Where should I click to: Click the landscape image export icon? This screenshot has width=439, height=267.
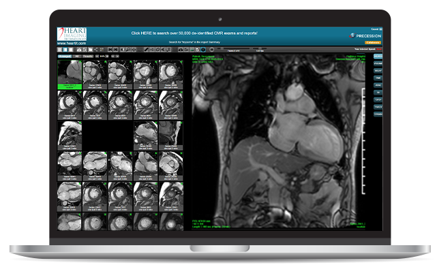coord(192,50)
